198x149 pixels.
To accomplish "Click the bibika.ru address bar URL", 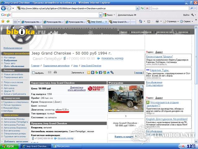I will tap(63, 8).
